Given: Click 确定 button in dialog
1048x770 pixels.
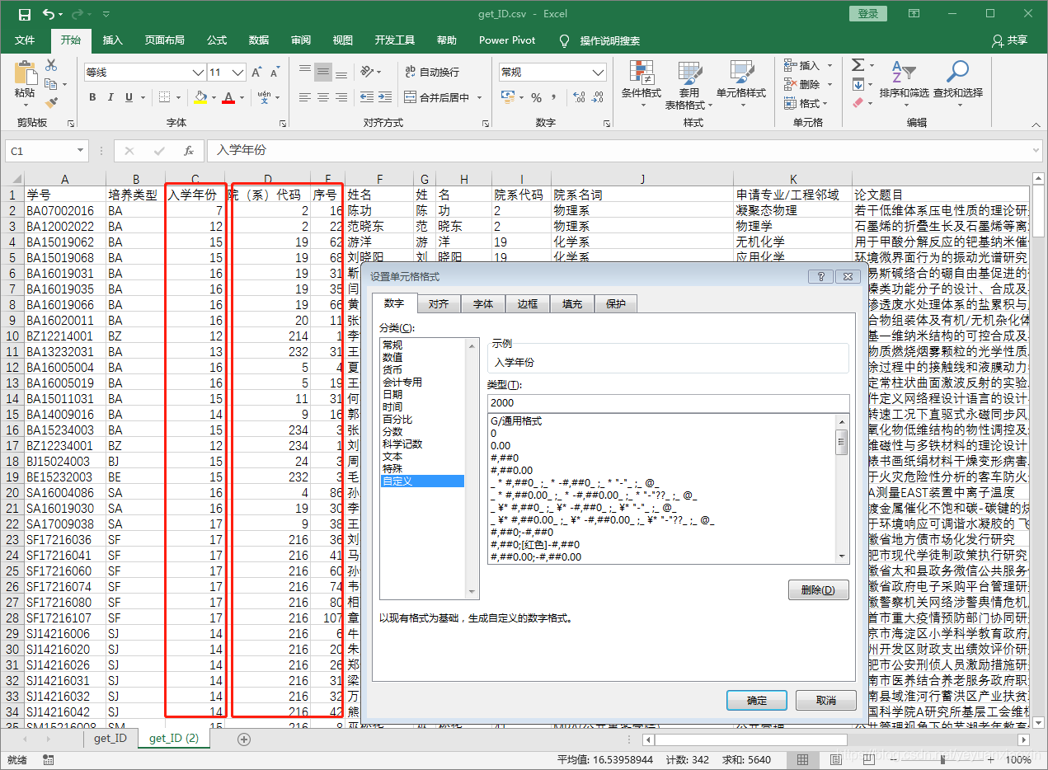Looking at the screenshot, I should [x=757, y=700].
